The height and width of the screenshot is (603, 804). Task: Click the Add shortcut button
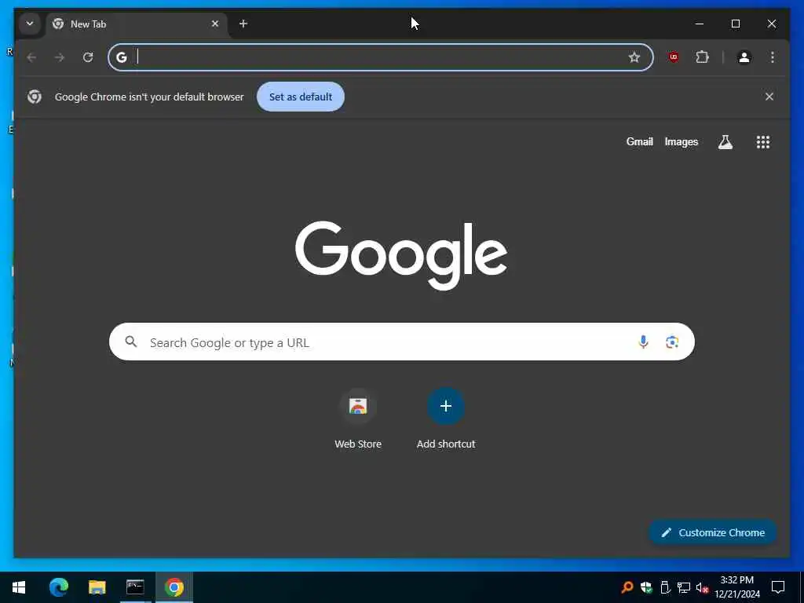[x=446, y=418]
